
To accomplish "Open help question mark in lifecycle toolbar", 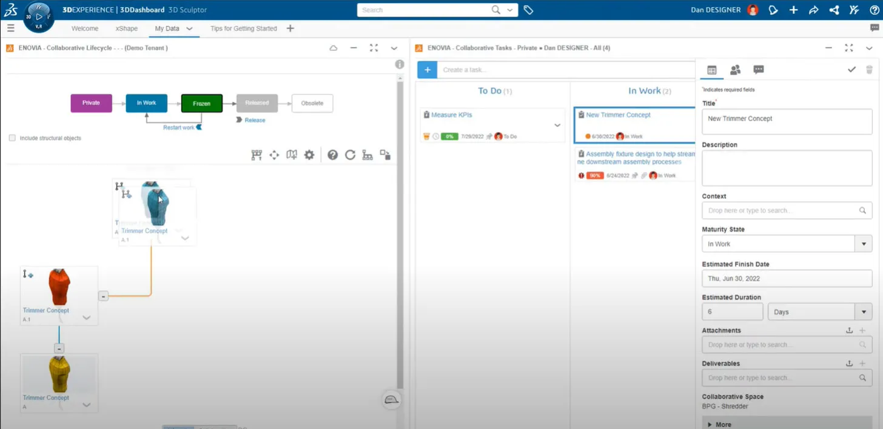I will click(x=332, y=155).
